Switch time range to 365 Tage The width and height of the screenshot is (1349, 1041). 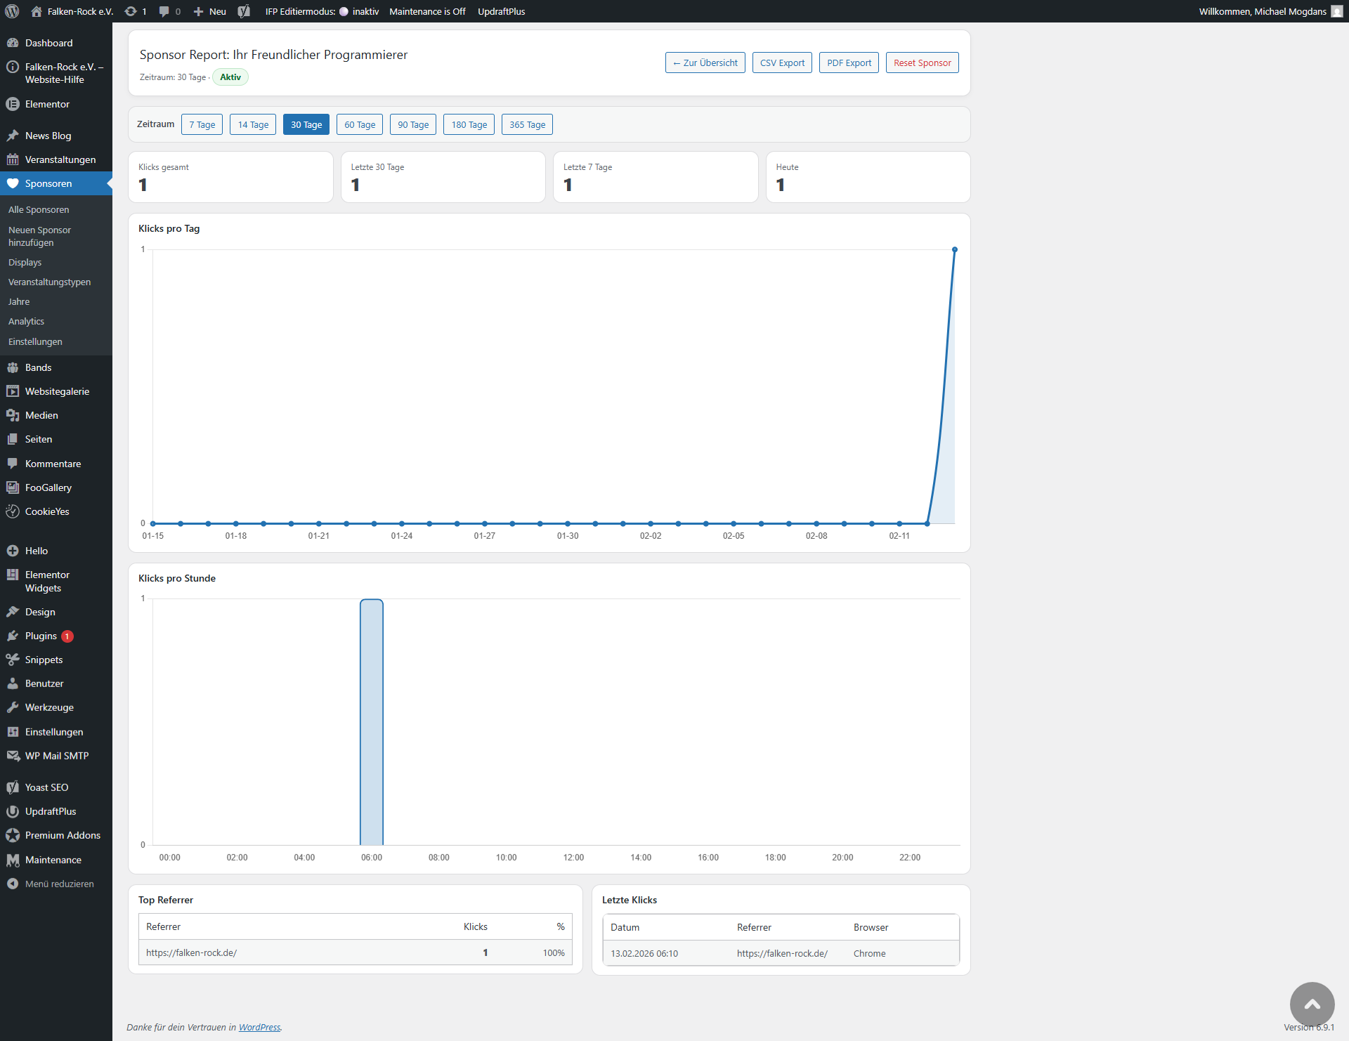coord(527,124)
